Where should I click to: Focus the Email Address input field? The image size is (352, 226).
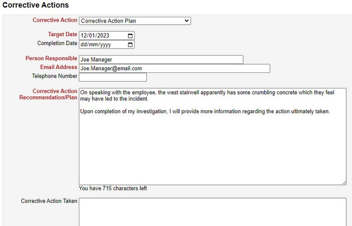coord(174,68)
